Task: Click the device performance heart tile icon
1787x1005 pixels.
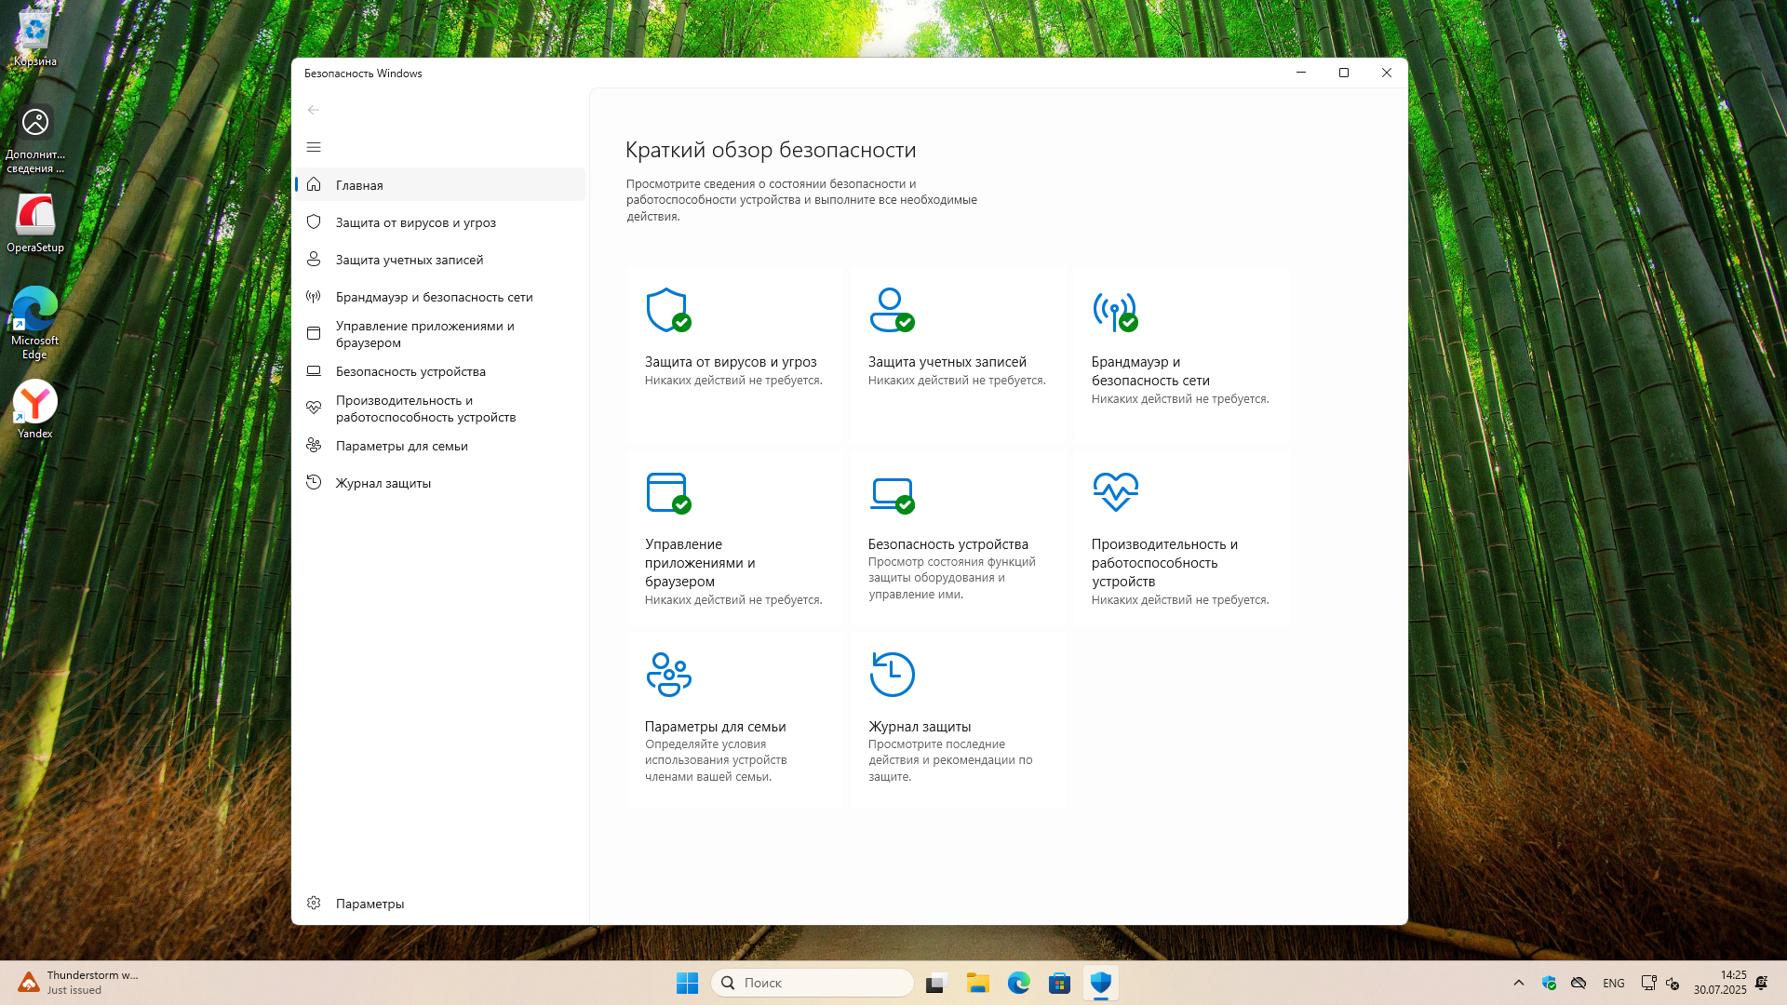Action: click(1115, 491)
